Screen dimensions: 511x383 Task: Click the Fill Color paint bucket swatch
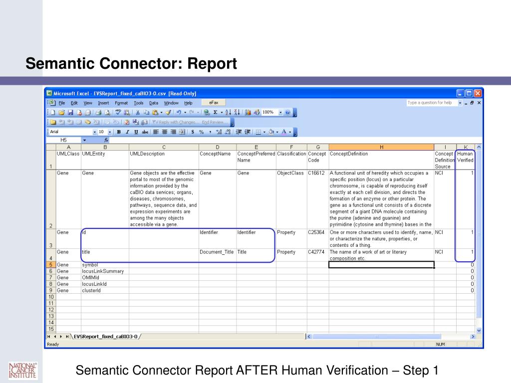pyautogui.click(x=271, y=132)
